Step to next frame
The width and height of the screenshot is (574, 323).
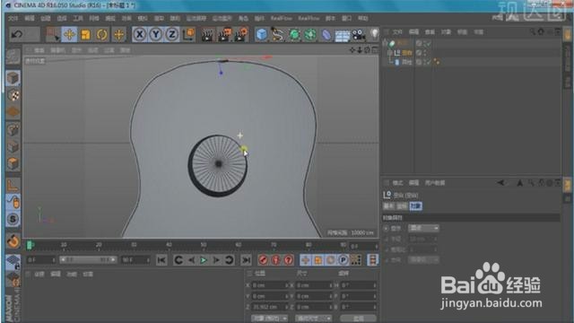pos(216,260)
